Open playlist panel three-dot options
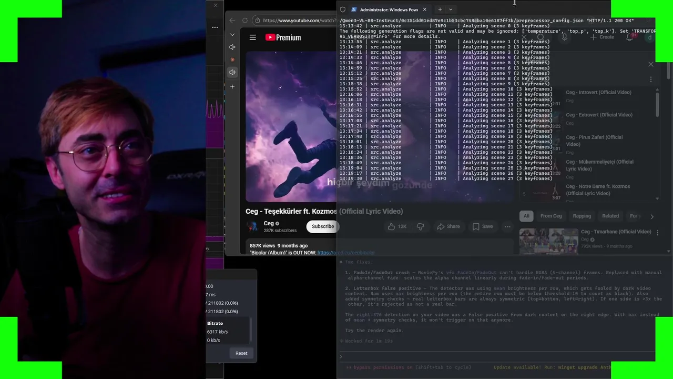673x379 pixels. pyautogui.click(x=651, y=79)
